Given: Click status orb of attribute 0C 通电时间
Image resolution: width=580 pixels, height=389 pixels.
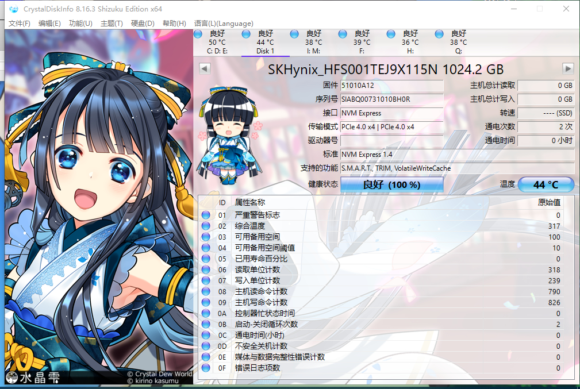Looking at the screenshot, I should pos(206,335).
